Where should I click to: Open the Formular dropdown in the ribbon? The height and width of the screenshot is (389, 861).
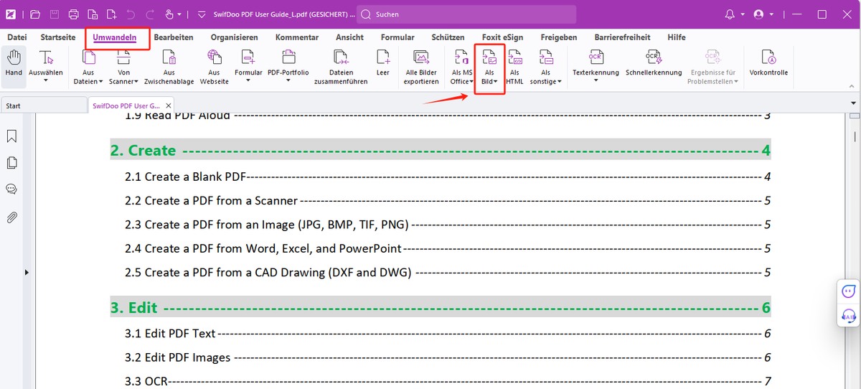point(248,80)
